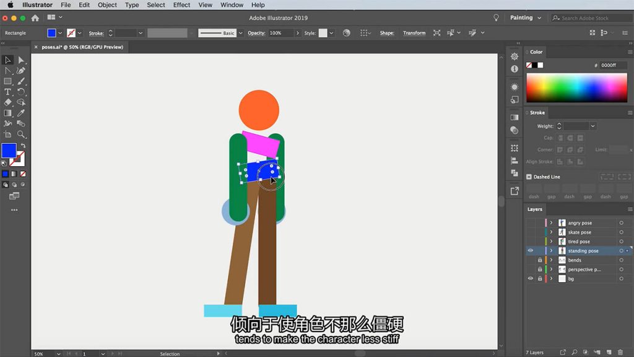The width and height of the screenshot is (634, 357).
Task: Click the Discover lightbulb icon
Action: (496, 18)
